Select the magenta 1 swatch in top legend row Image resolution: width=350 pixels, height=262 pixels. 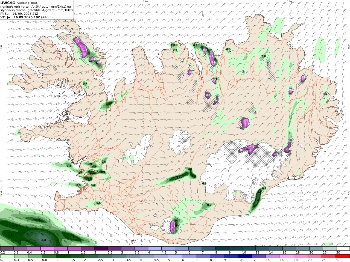pyautogui.click(x=74, y=249)
